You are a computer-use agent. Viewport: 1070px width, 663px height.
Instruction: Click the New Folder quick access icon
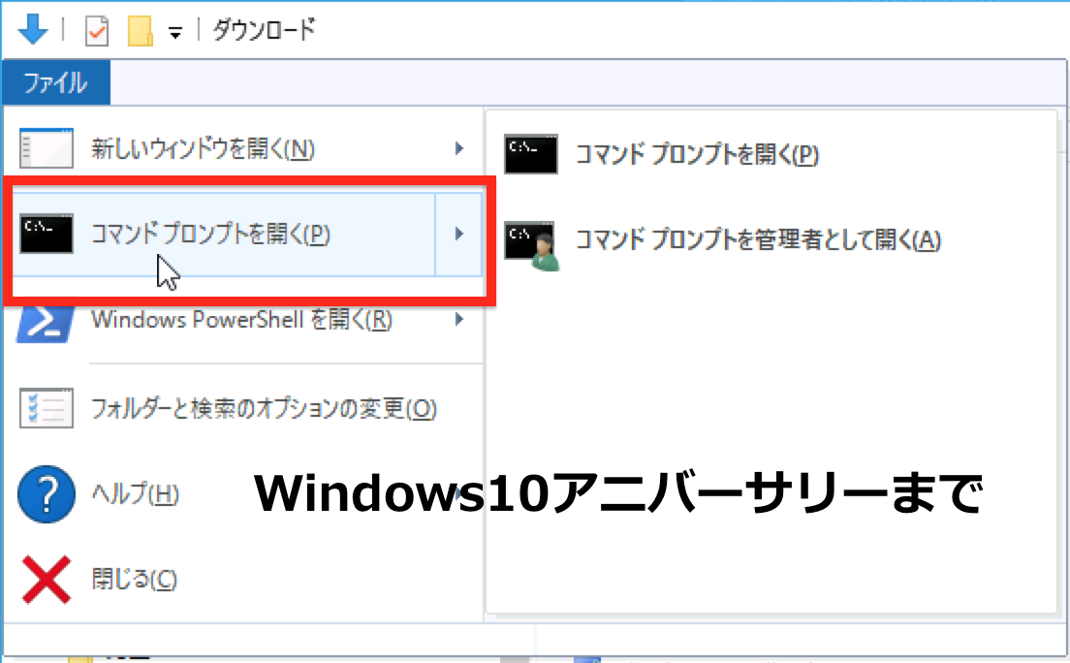coord(141,31)
